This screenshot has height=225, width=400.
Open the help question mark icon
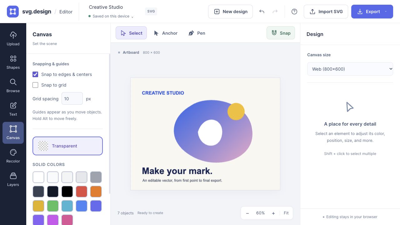[x=294, y=12]
